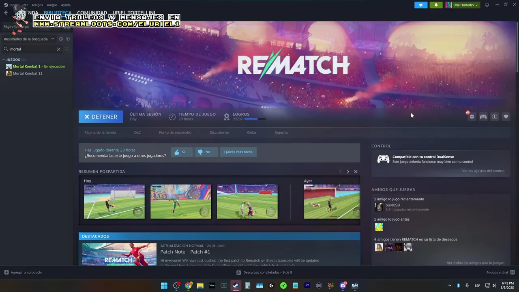Close the Resumen pospartida section

(x=356, y=172)
